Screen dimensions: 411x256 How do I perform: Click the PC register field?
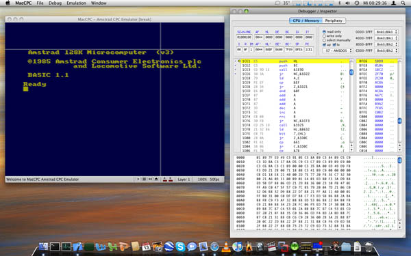pyautogui.click(x=309, y=49)
